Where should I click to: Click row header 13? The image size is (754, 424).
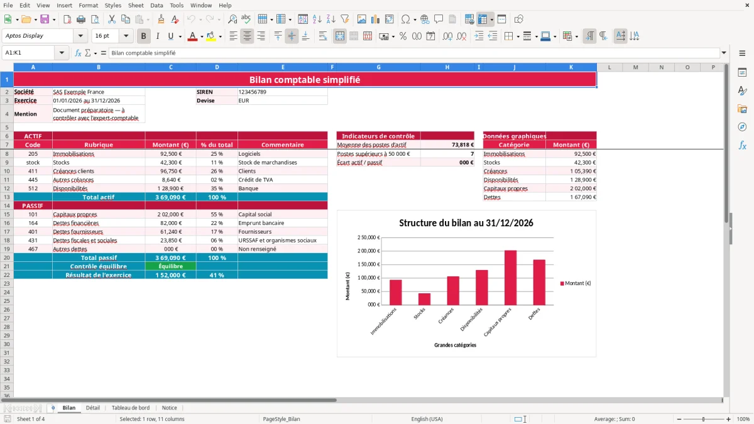[x=6, y=197]
